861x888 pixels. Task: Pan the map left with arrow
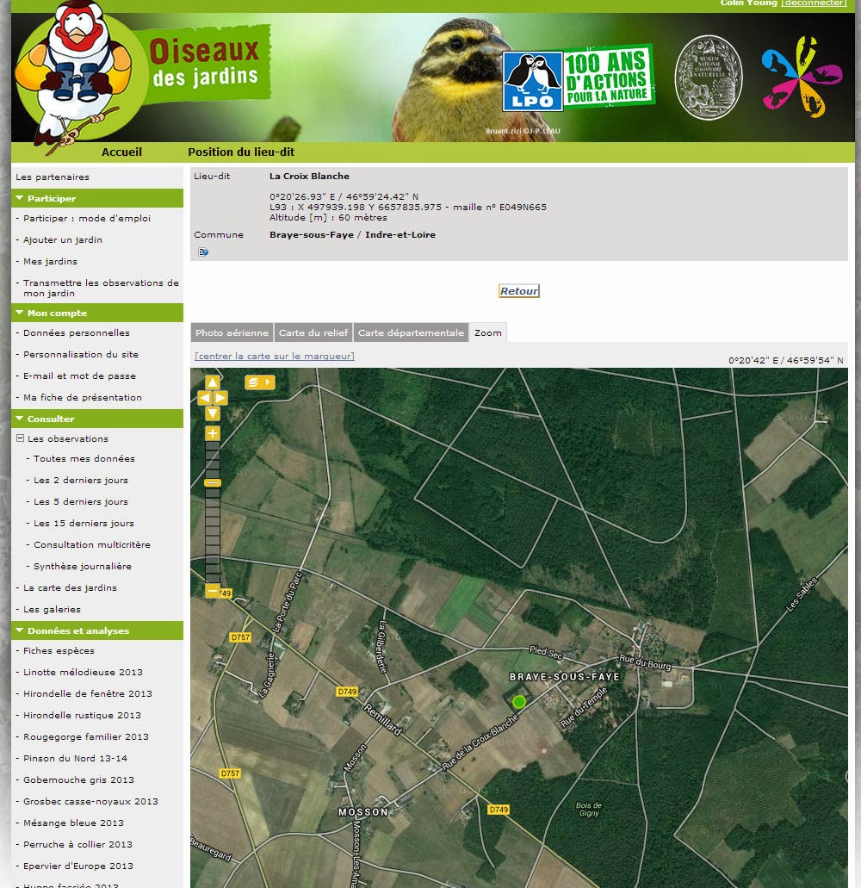(x=204, y=398)
